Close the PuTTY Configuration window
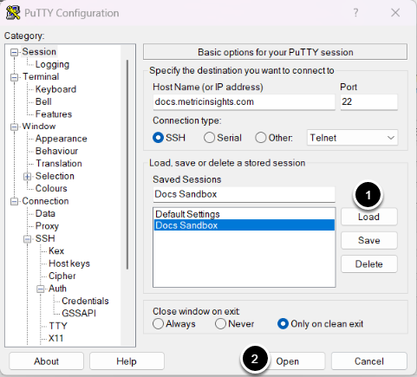 tap(395, 12)
